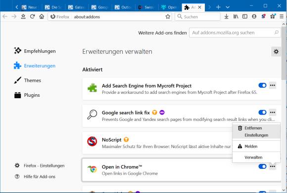This screenshot has width=287, height=193.
Task: Click the Add Search Engine from Mycroft Project title
Action: pyautogui.click(x=146, y=85)
